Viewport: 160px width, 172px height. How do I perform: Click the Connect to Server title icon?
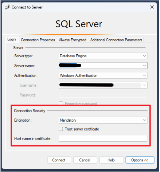[7, 7]
